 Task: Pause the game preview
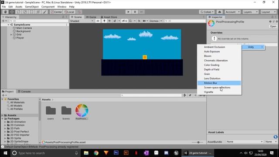pos(135,12)
